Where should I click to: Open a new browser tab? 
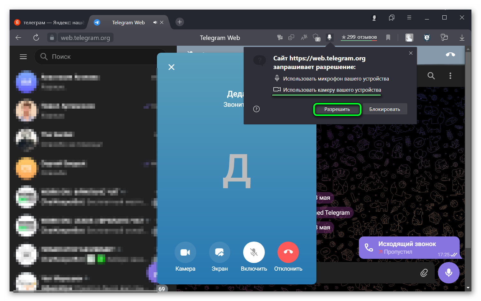pyautogui.click(x=180, y=22)
